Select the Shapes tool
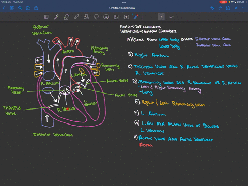This screenshot has height=186, width=248. (x=86, y=17)
